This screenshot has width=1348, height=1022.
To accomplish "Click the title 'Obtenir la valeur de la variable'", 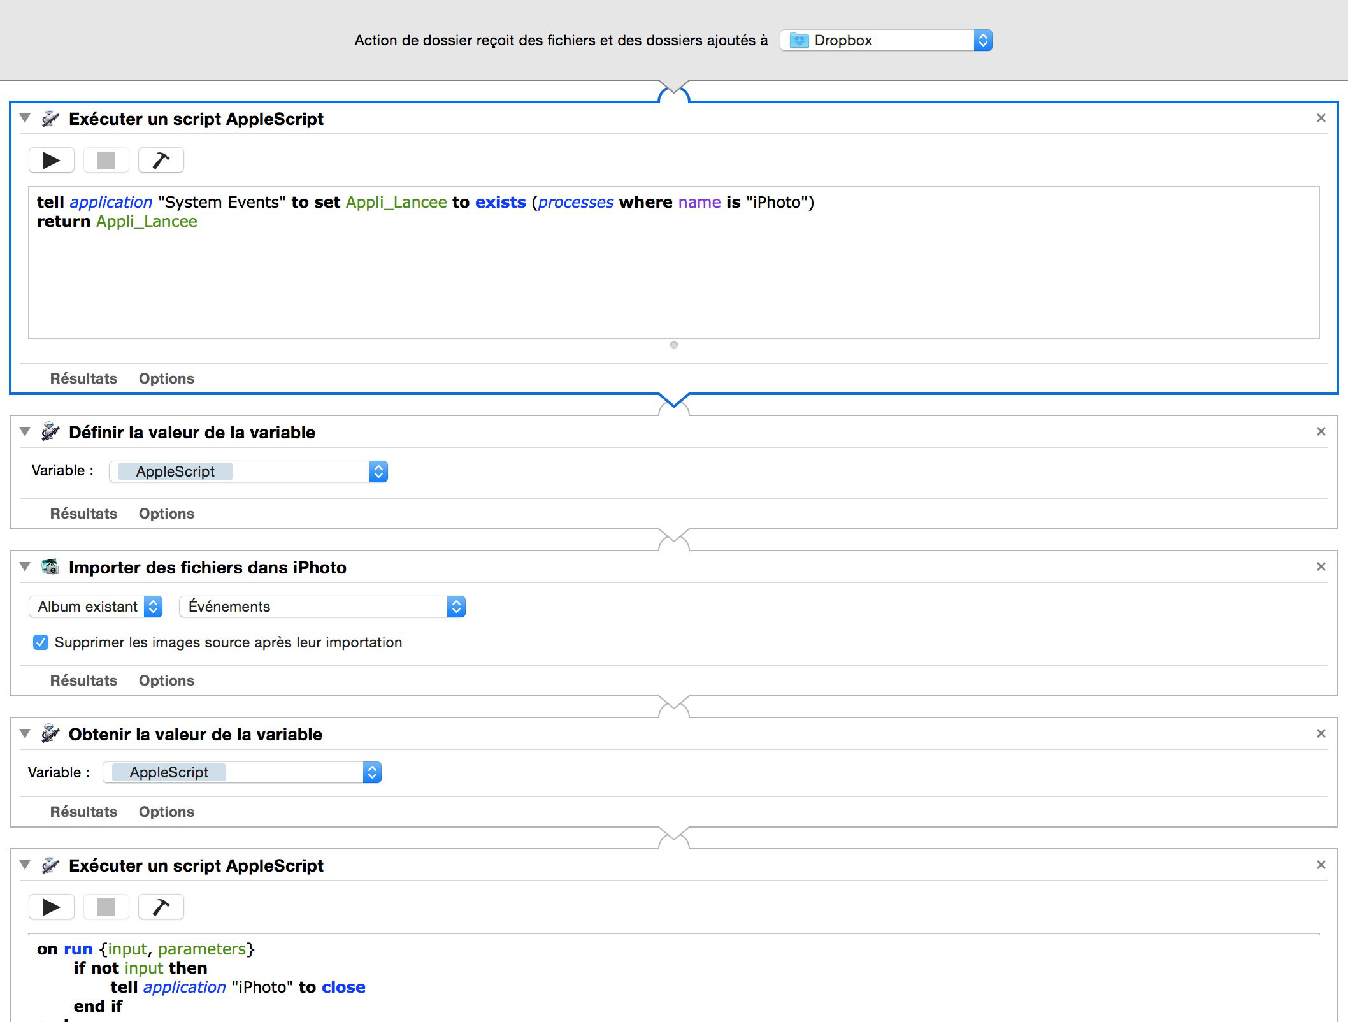I will 196,734.
